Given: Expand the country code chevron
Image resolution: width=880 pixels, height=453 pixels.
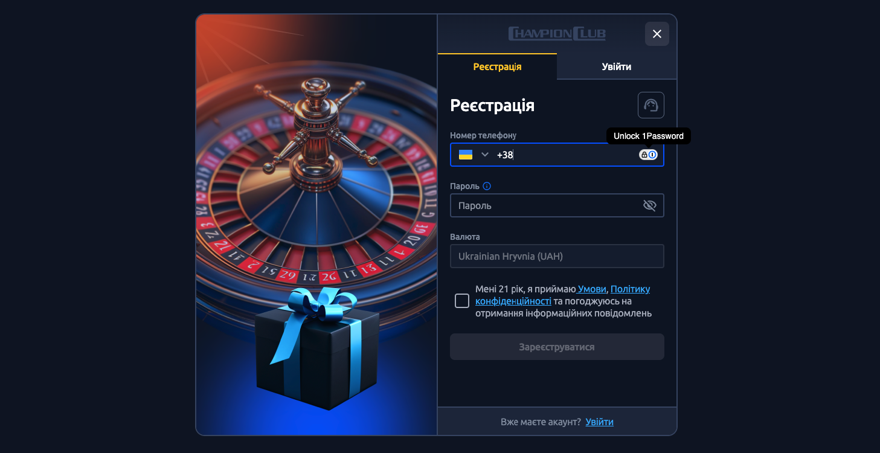Looking at the screenshot, I should click(x=484, y=155).
